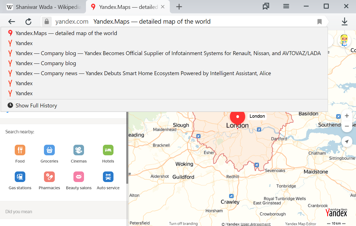356x226 pixels.
Task: Search nearby Cinemas
Action: [79, 154]
